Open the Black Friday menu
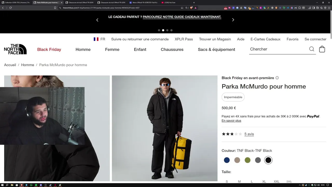The width and height of the screenshot is (332, 187). click(49, 49)
